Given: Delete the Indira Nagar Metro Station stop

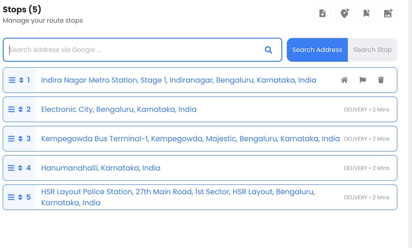Looking at the screenshot, I should pos(381,80).
